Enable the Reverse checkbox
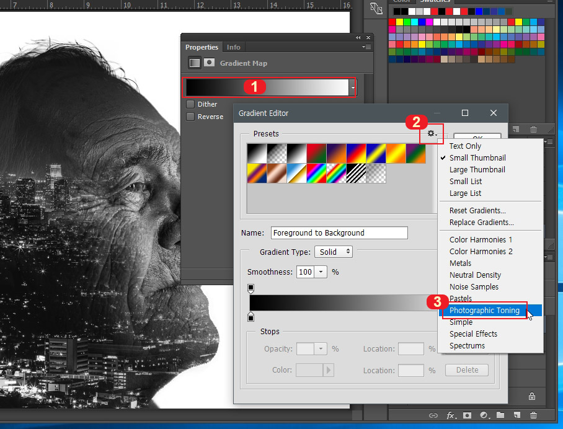The image size is (563, 429). click(x=190, y=117)
